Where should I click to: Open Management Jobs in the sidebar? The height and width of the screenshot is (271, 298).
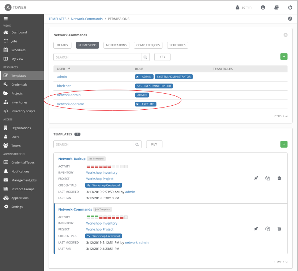click(x=22, y=180)
